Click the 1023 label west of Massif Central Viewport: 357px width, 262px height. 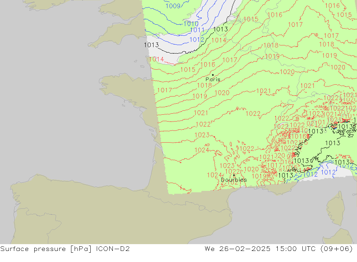(202, 135)
